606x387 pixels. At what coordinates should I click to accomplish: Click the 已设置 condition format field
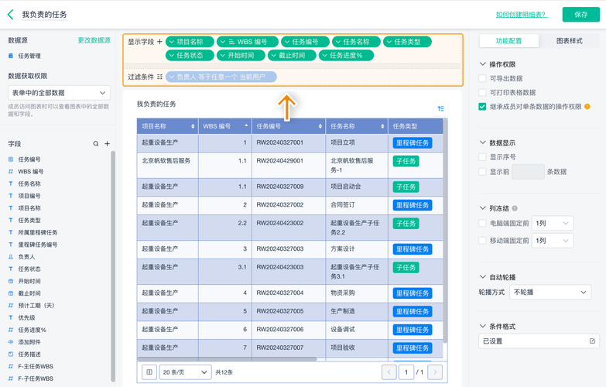pos(539,341)
